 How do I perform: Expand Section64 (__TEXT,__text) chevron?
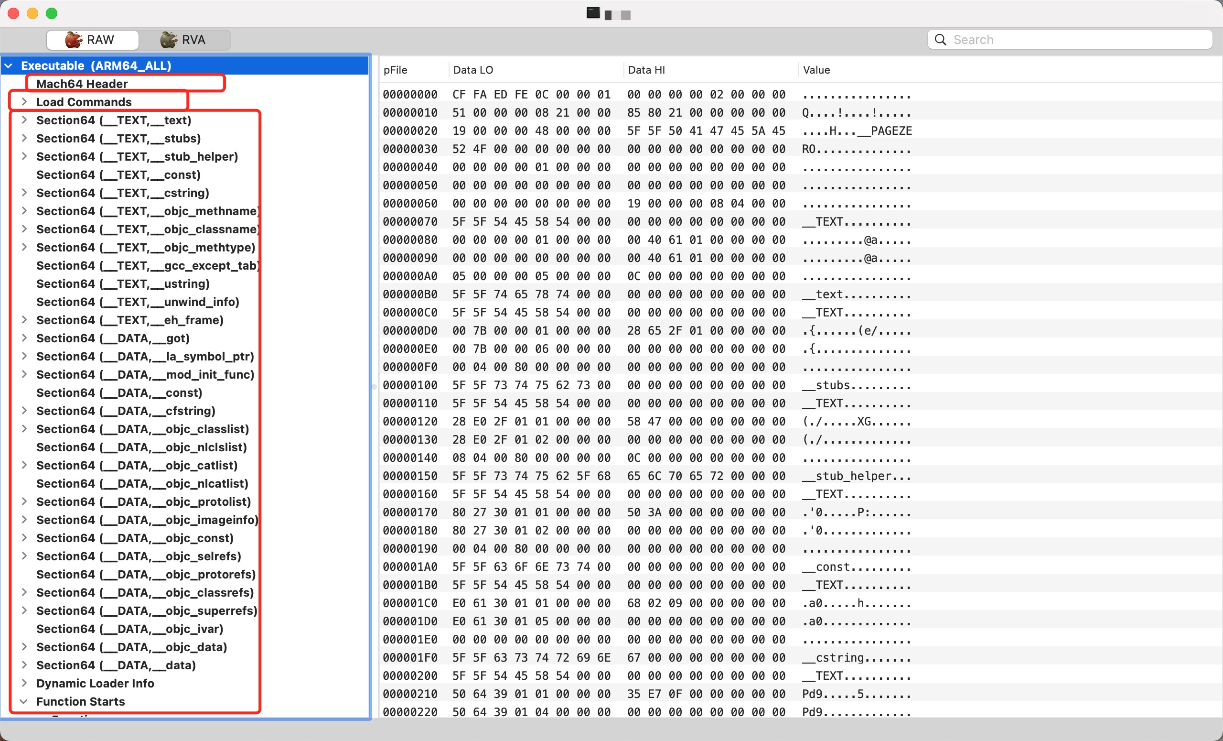(24, 120)
